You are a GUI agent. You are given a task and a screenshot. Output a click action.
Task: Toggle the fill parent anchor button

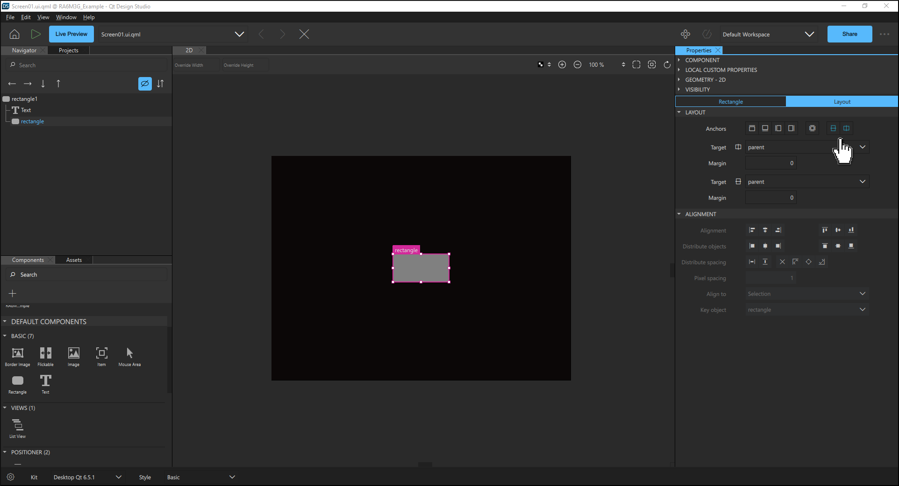[812, 128]
